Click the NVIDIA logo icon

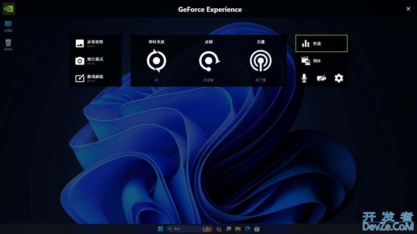[x=9, y=9]
